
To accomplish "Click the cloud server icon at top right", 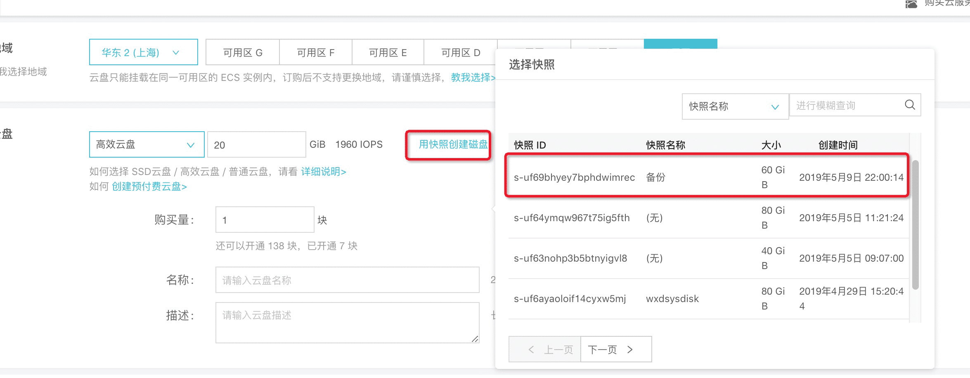I will tap(911, 4).
